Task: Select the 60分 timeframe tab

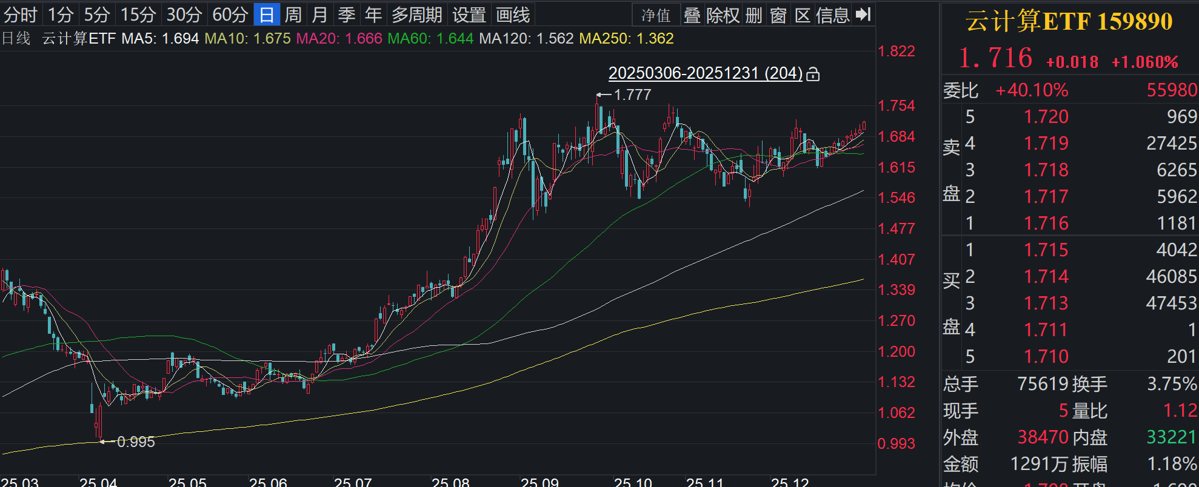Action: coord(230,15)
